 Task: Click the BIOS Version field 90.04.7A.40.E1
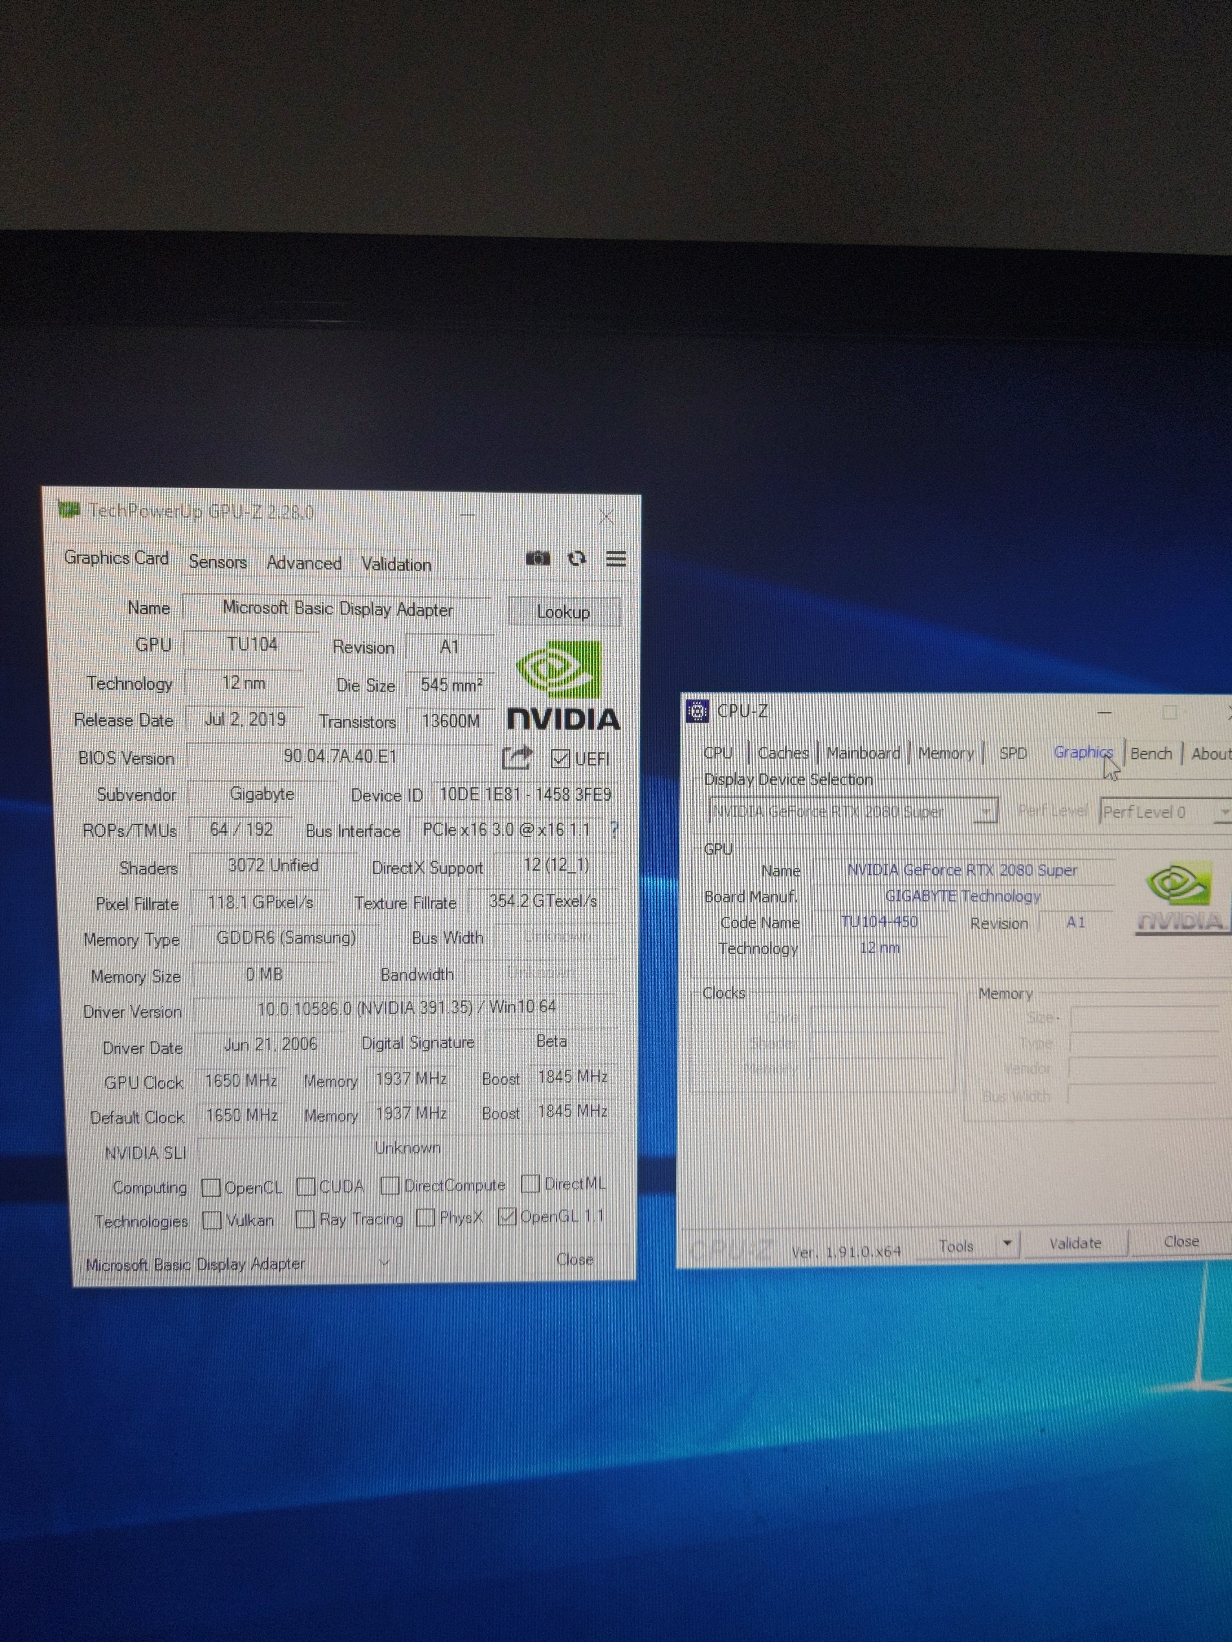click(x=339, y=756)
